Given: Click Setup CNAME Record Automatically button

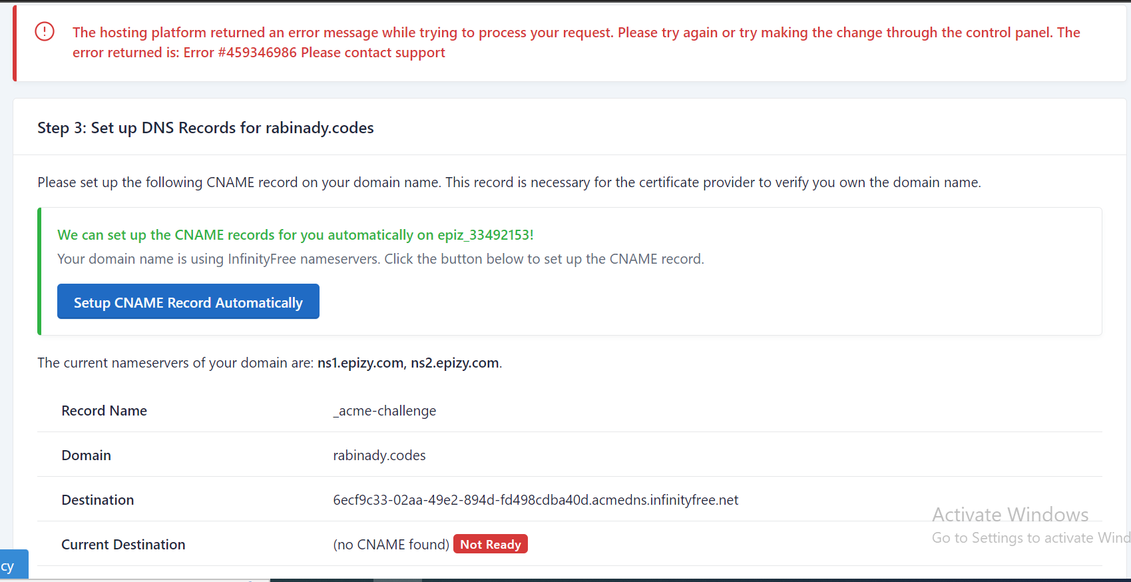Looking at the screenshot, I should (x=188, y=302).
